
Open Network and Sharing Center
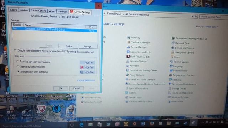141,70
